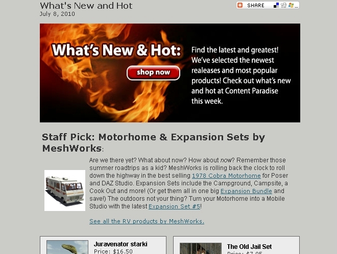Click the motorhome product thumbnail

tap(65, 190)
